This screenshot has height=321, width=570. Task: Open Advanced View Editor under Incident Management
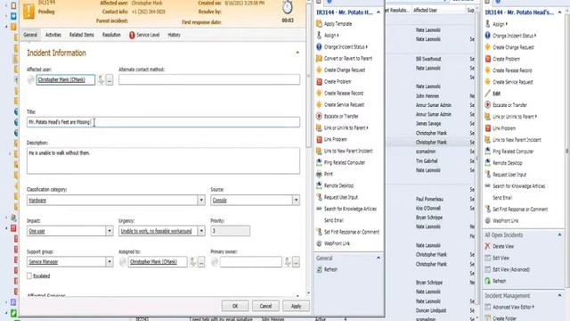tap(513, 307)
